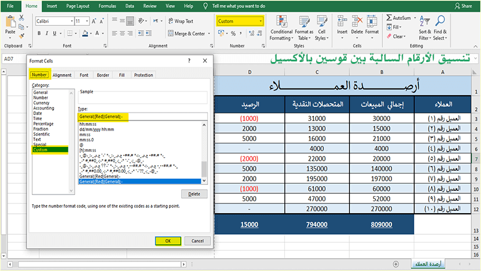The image size is (481, 271).
Task: Apply the Font Color letter A
Action: tap(97, 33)
